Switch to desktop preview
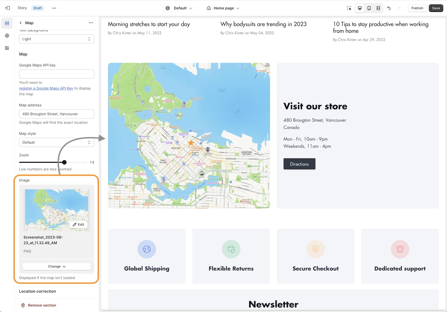 click(x=360, y=8)
